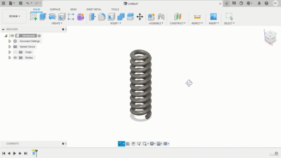Show the Origin folder visibility
The image size is (281, 158).
(x=15, y=52)
